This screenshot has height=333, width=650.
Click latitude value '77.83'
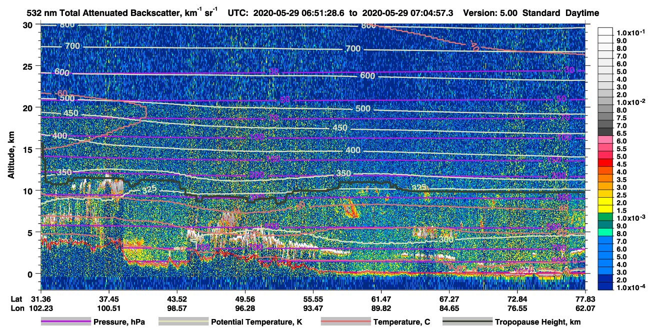tap(585, 299)
